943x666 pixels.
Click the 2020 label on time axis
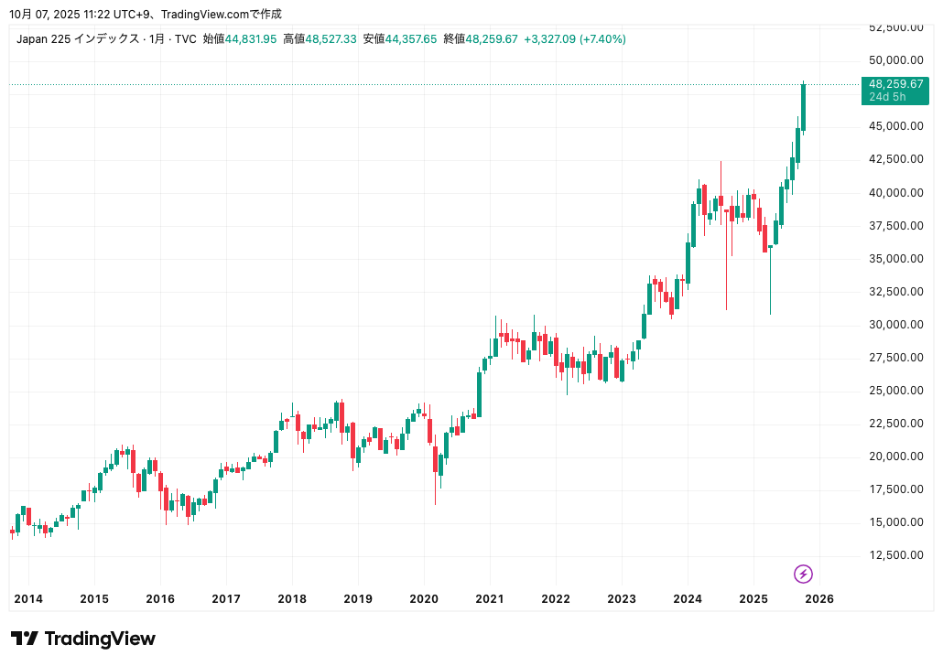point(423,599)
